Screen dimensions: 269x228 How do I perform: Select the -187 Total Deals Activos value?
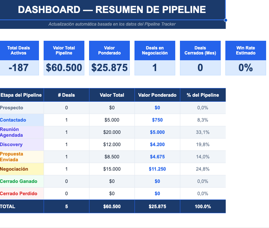coord(18,67)
